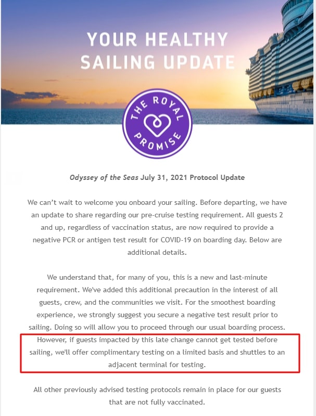Click the "complimentary testing on a limited basis" line
Image resolution: width=316 pixels, height=416 pixels.
(x=157, y=353)
